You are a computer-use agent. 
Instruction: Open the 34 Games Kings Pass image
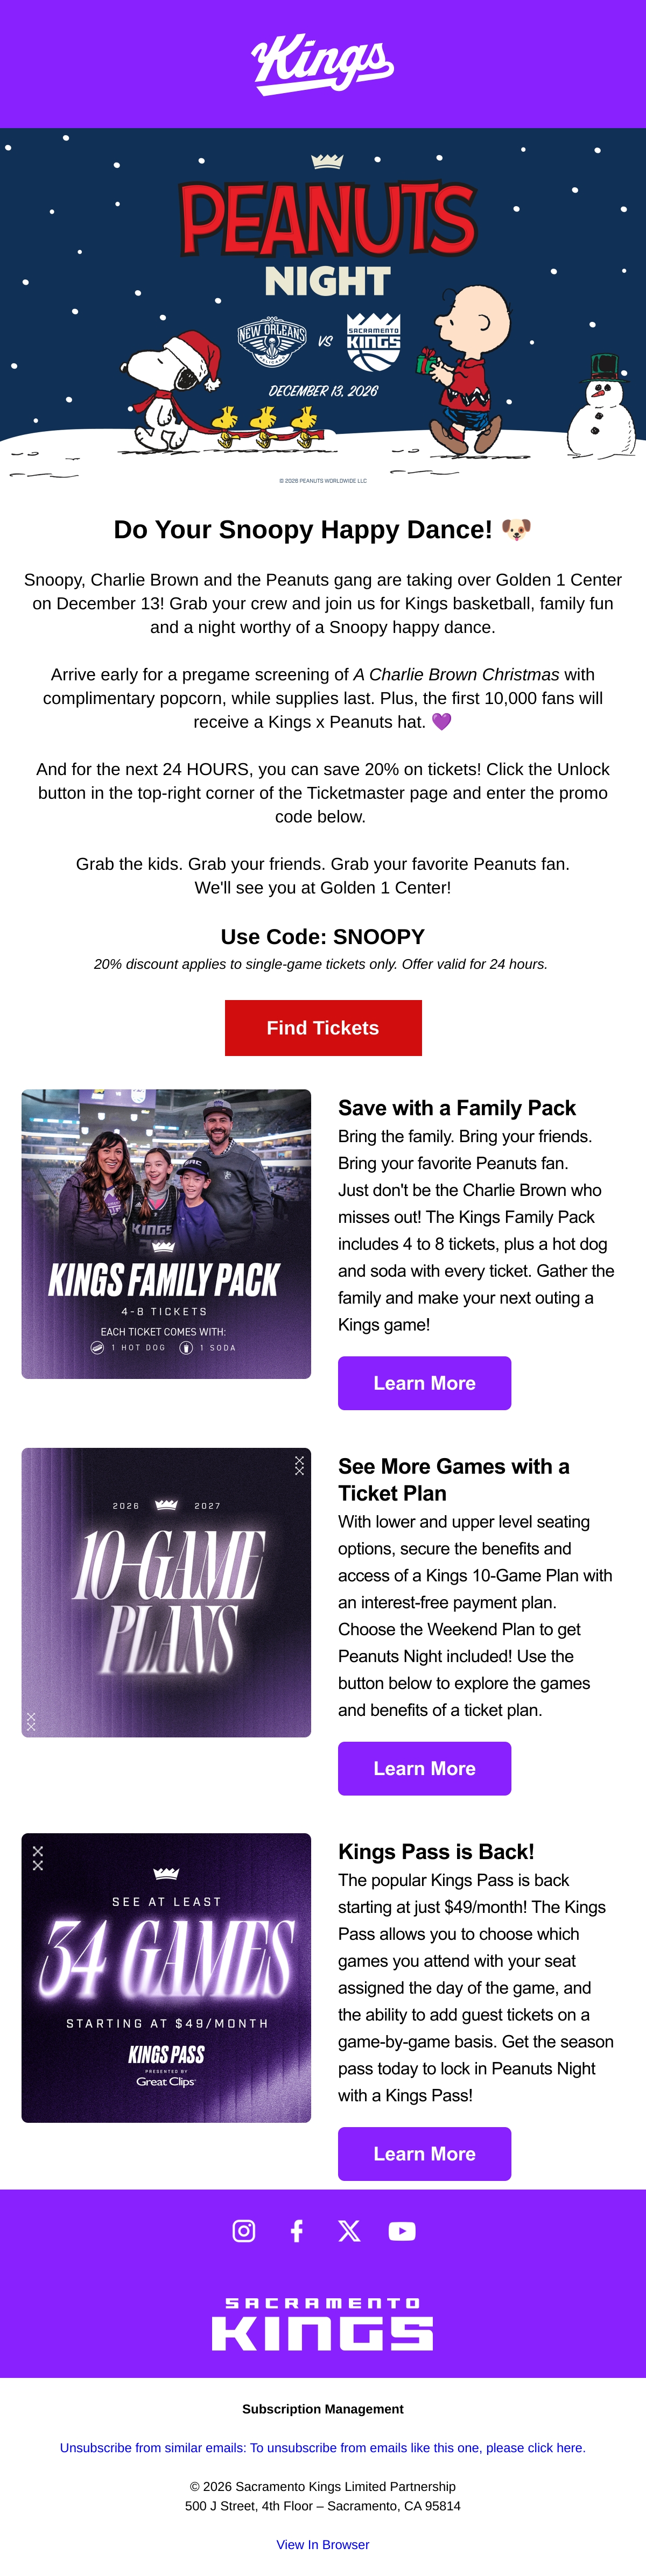click(166, 1977)
